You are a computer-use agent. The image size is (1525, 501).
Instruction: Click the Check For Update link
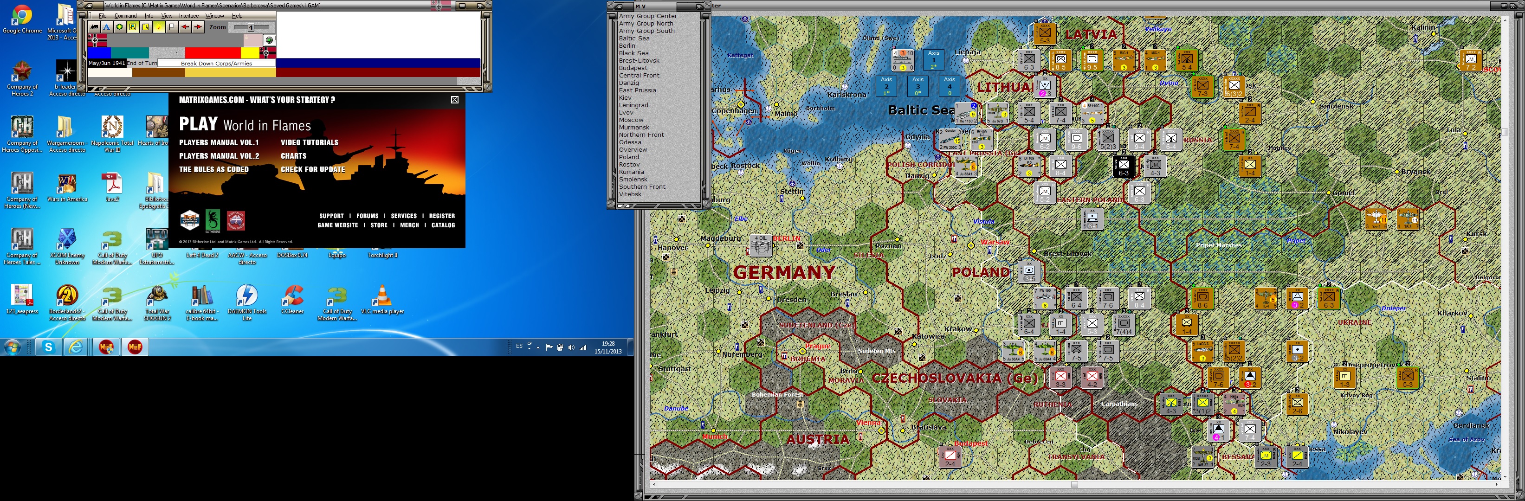coord(313,169)
